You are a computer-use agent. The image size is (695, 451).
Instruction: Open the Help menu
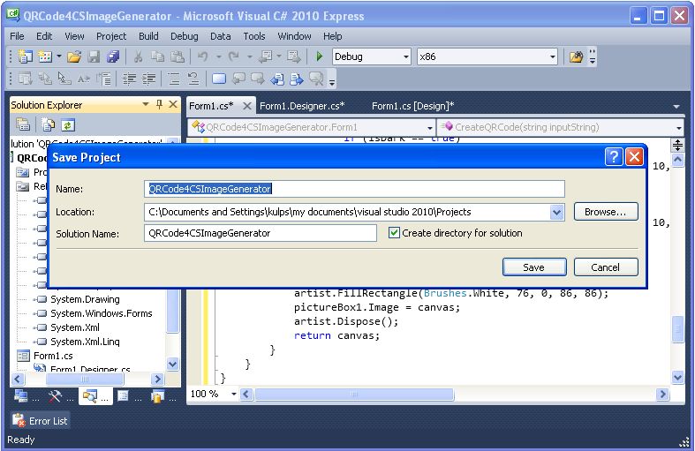[x=332, y=36]
